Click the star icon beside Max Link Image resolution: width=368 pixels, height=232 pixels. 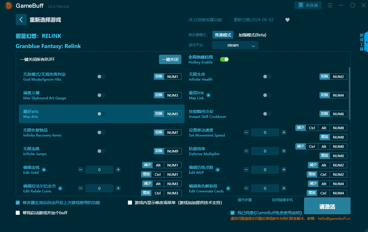click(x=208, y=95)
